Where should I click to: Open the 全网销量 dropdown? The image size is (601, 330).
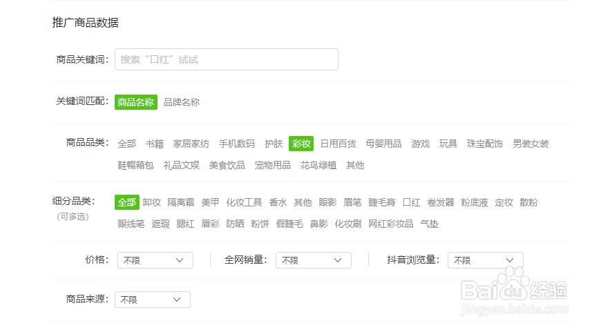[x=314, y=260]
